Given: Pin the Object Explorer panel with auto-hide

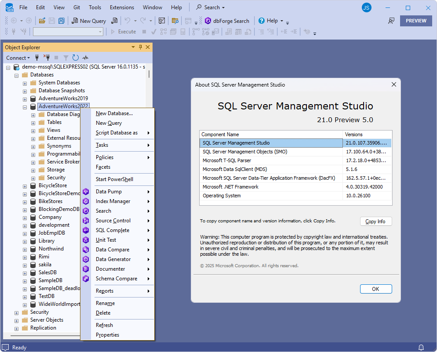Looking at the screenshot, I should pyautogui.click(x=141, y=47).
